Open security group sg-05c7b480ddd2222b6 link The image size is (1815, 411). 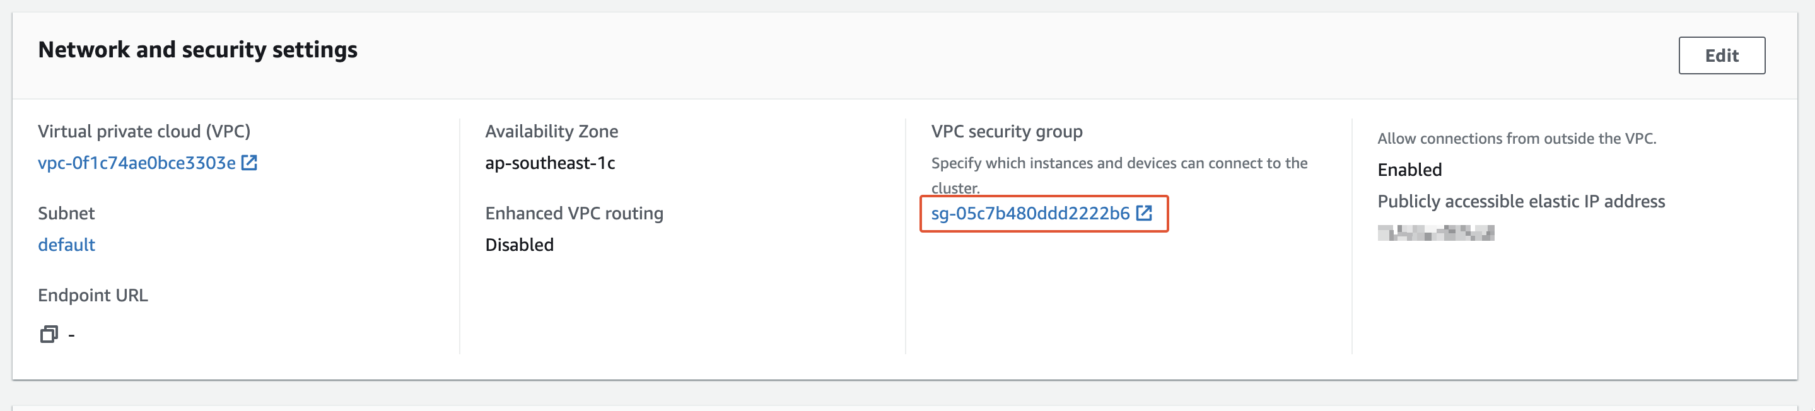point(1029,213)
